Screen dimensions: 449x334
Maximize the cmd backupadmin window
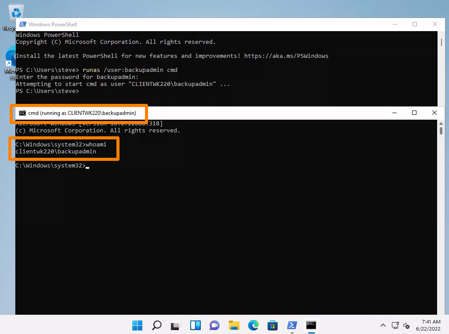point(414,113)
